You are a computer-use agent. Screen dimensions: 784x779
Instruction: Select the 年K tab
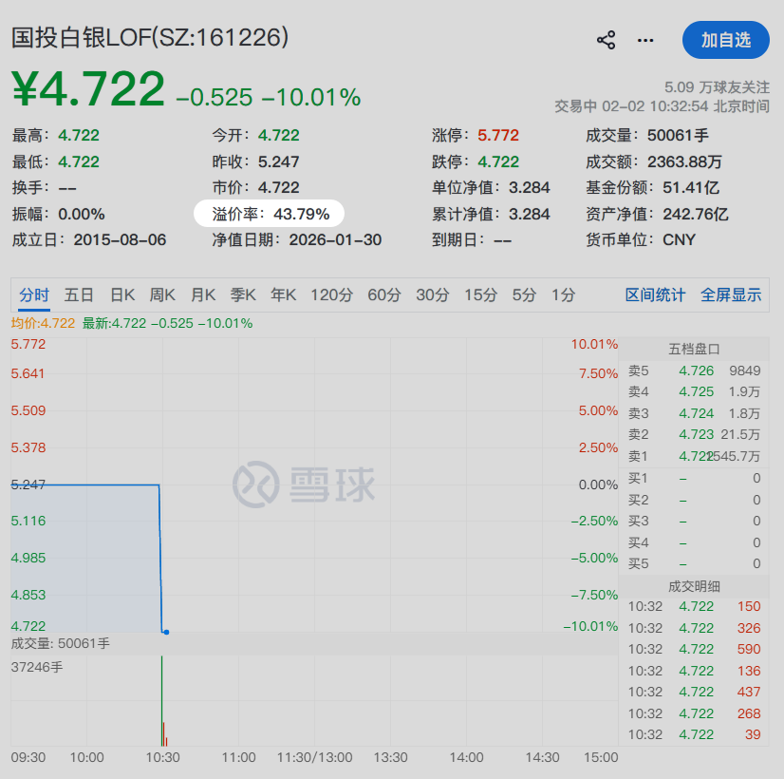283,294
